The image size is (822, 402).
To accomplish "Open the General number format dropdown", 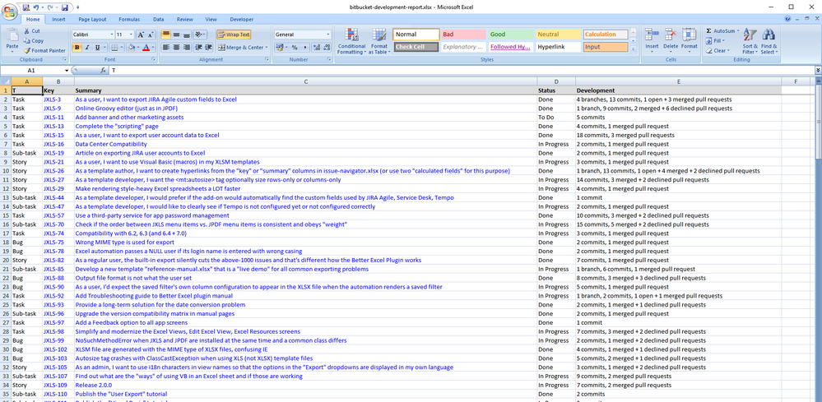I will (328, 35).
